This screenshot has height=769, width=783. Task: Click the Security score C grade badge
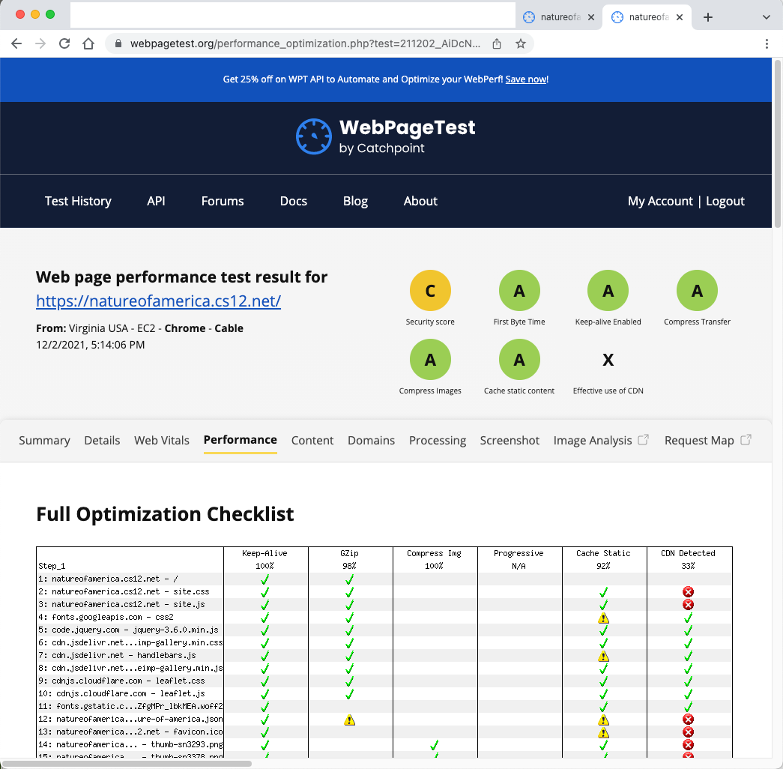430,291
